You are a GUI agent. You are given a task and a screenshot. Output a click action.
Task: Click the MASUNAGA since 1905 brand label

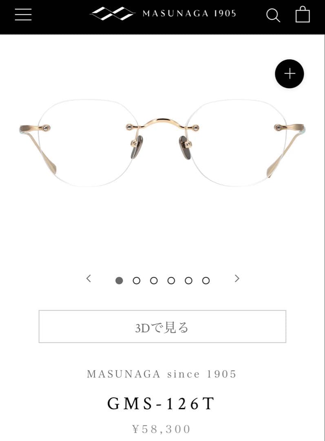[x=161, y=374]
